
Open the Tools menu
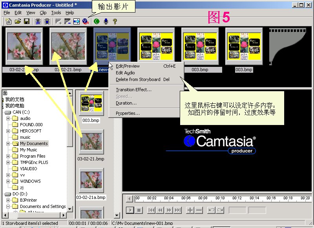click(x=56, y=13)
